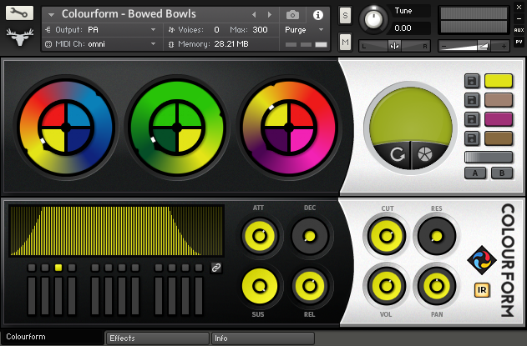Image resolution: width=527 pixels, height=346 pixels.
Task: Click the Tune knob
Action: pyautogui.click(x=373, y=19)
